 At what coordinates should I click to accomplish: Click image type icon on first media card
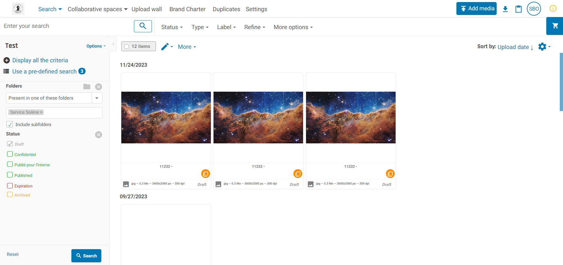tap(126, 184)
